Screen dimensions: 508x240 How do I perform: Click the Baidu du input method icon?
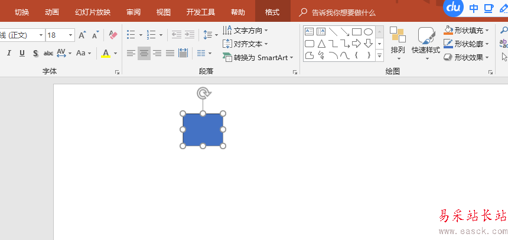point(453,8)
